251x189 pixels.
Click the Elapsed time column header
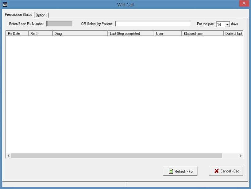click(202, 34)
